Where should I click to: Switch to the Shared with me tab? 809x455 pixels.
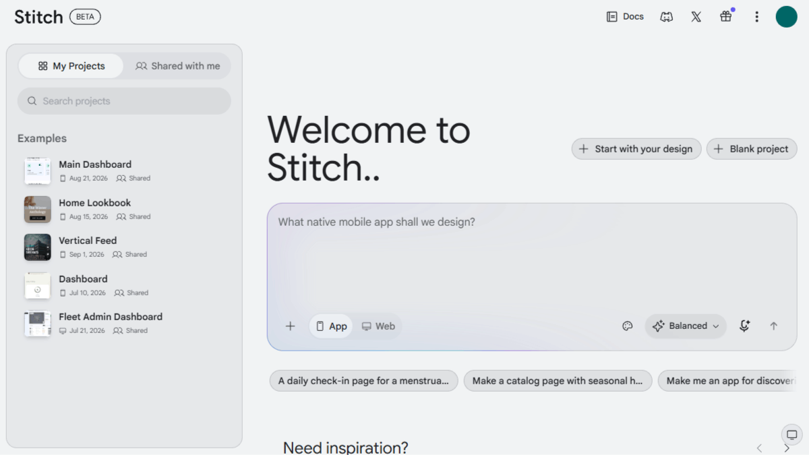[x=178, y=66]
